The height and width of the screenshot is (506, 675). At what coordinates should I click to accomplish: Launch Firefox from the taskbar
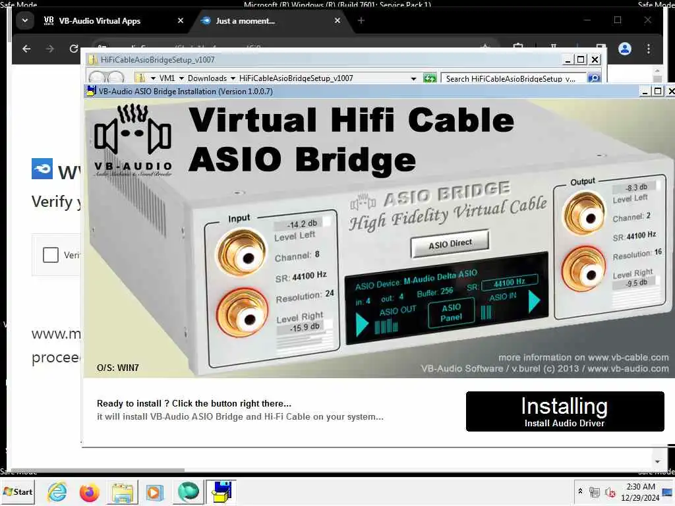coord(90,492)
